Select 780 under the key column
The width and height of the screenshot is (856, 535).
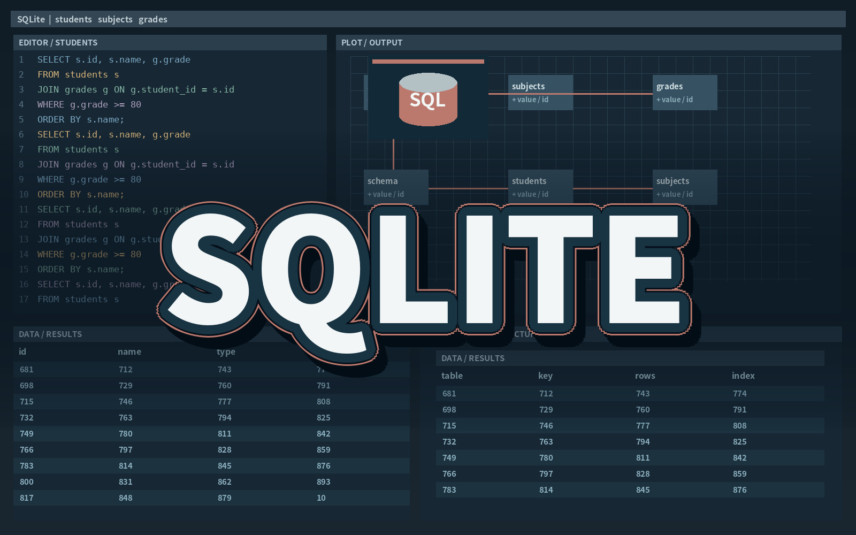(x=546, y=457)
